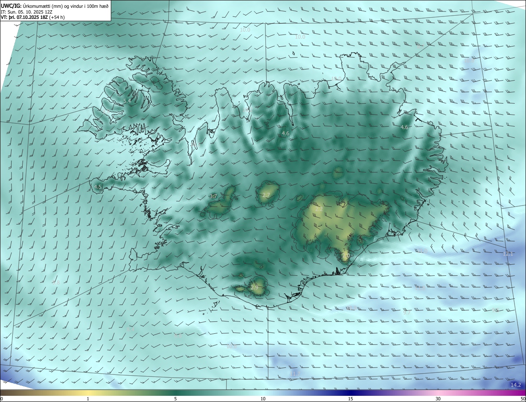This screenshot has width=526, height=402.
Task: Click the 1 tick on the color scale
Action: coord(88,399)
